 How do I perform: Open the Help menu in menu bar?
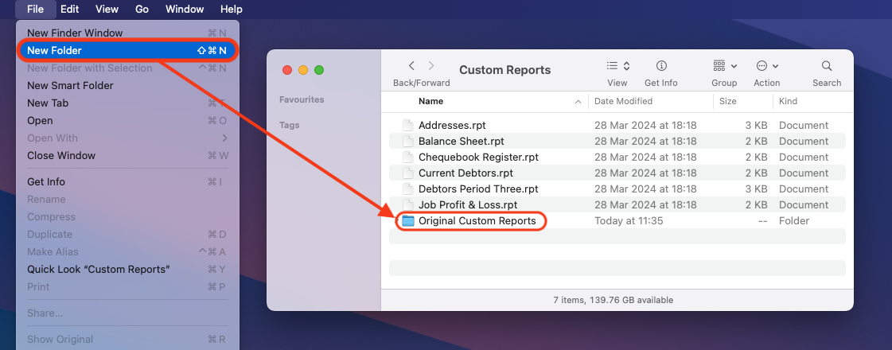[x=231, y=9]
